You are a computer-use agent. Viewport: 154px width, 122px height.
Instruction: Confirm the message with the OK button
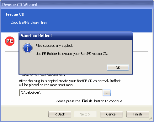[x=118, y=68]
